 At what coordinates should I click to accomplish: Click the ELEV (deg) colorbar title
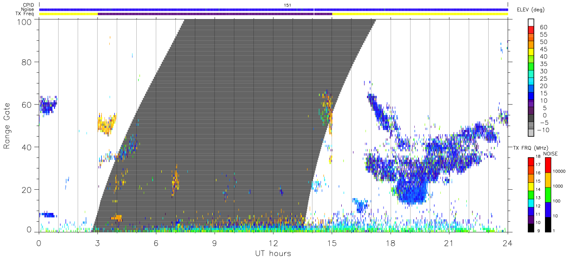coord(531,9)
